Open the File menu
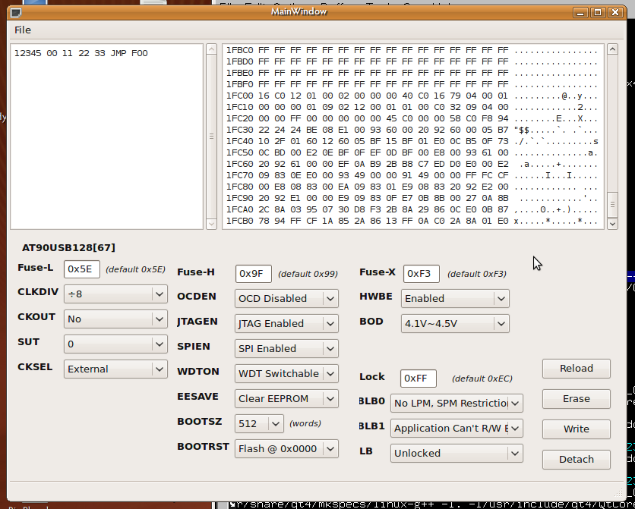The height and width of the screenshot is (509, 635). (x=23, y=30)
